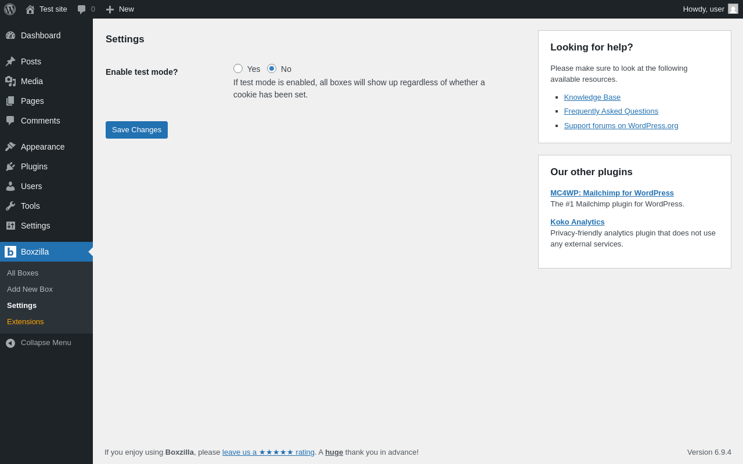Click the five-star rating link in footer
The width and height of the screenshot is (743, 464).
268,452
